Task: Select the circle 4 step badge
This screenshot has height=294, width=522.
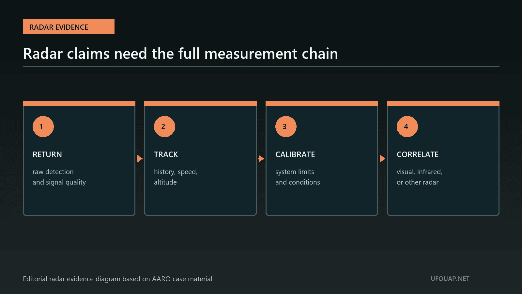Action: [x=407, y=126]
